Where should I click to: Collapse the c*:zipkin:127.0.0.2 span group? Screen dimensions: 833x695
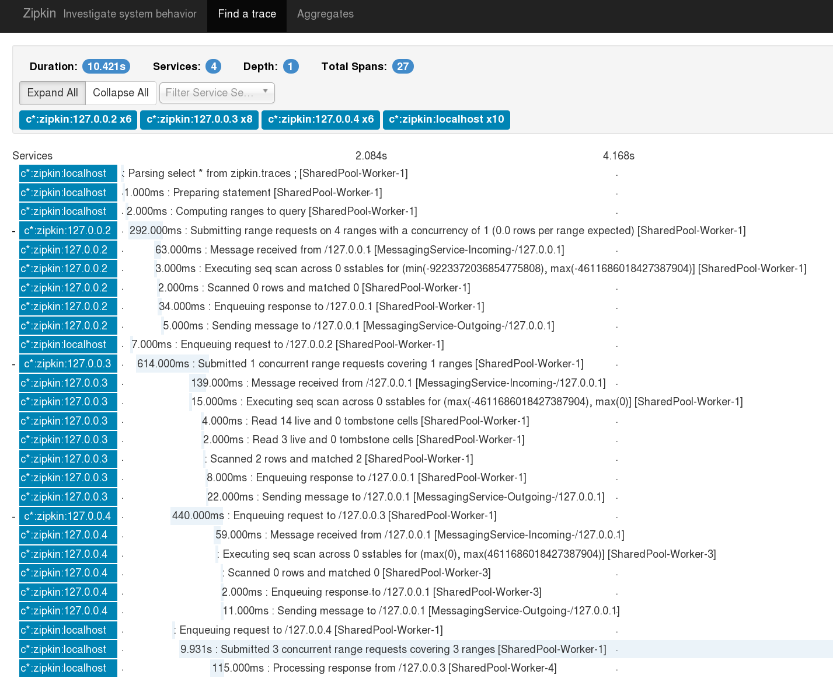click(13, 230)
